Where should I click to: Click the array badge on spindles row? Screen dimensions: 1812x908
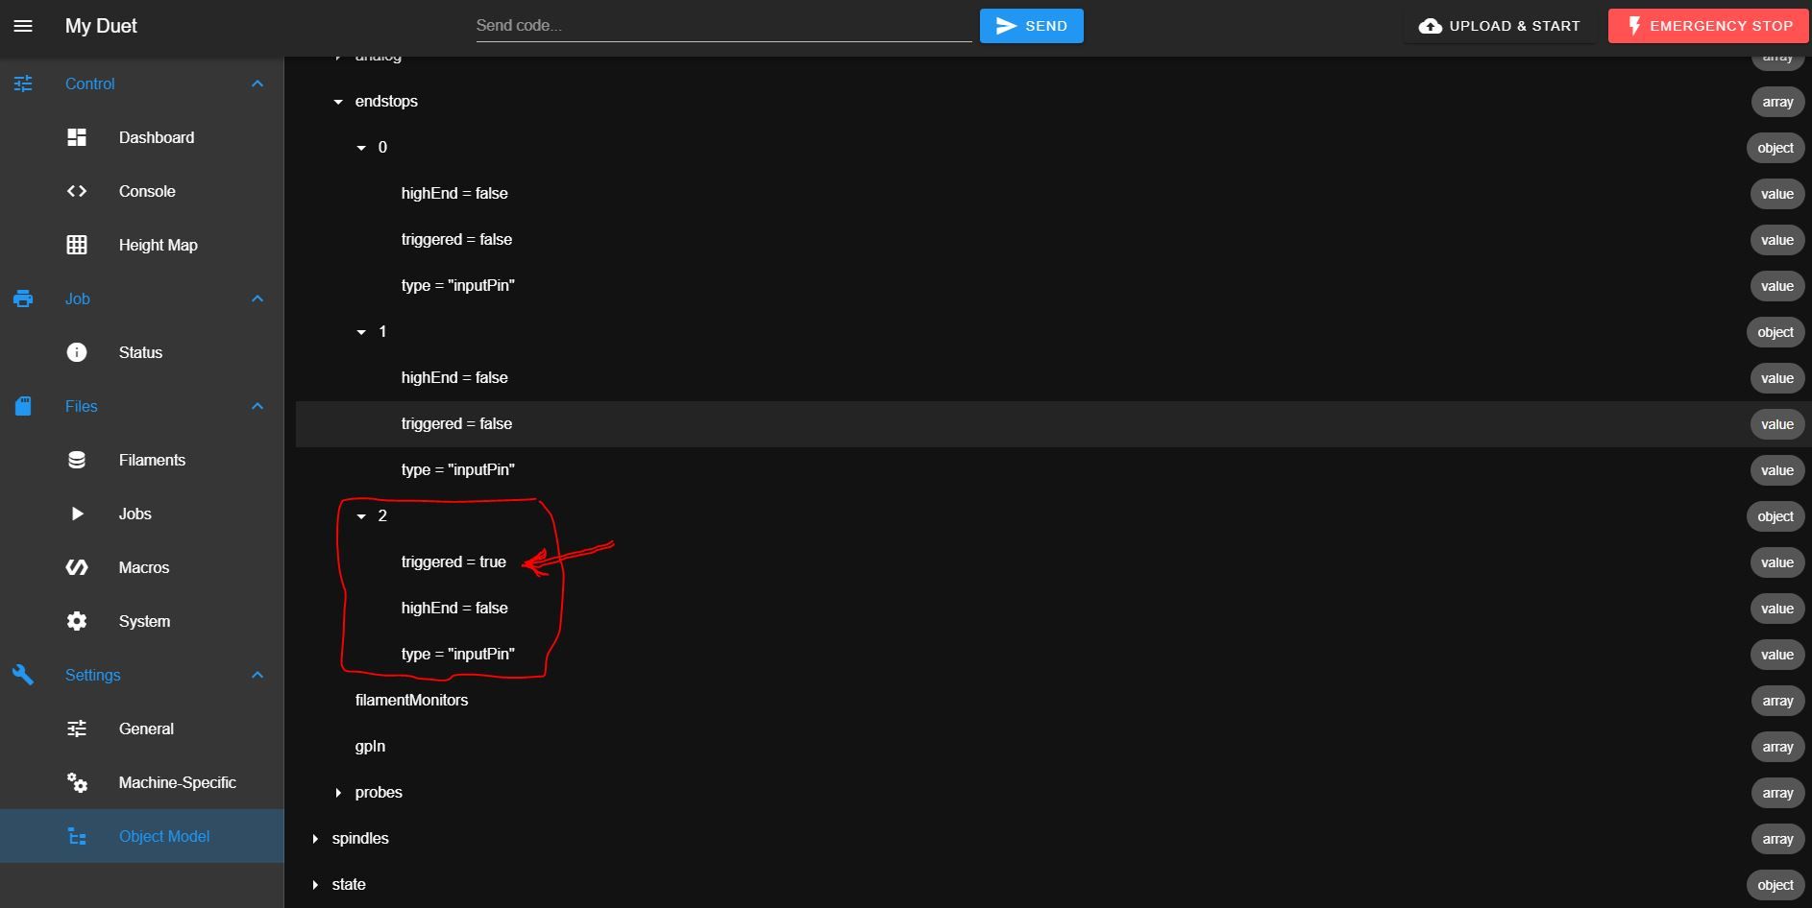(1777, 839)
